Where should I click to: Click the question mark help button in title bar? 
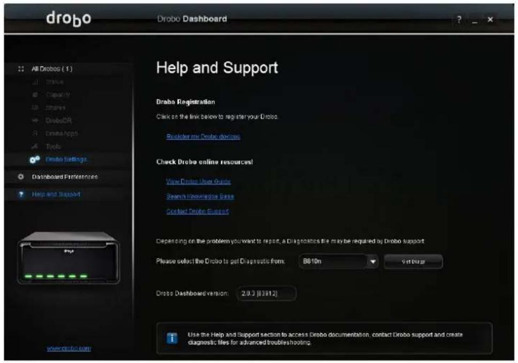[459, 20]
